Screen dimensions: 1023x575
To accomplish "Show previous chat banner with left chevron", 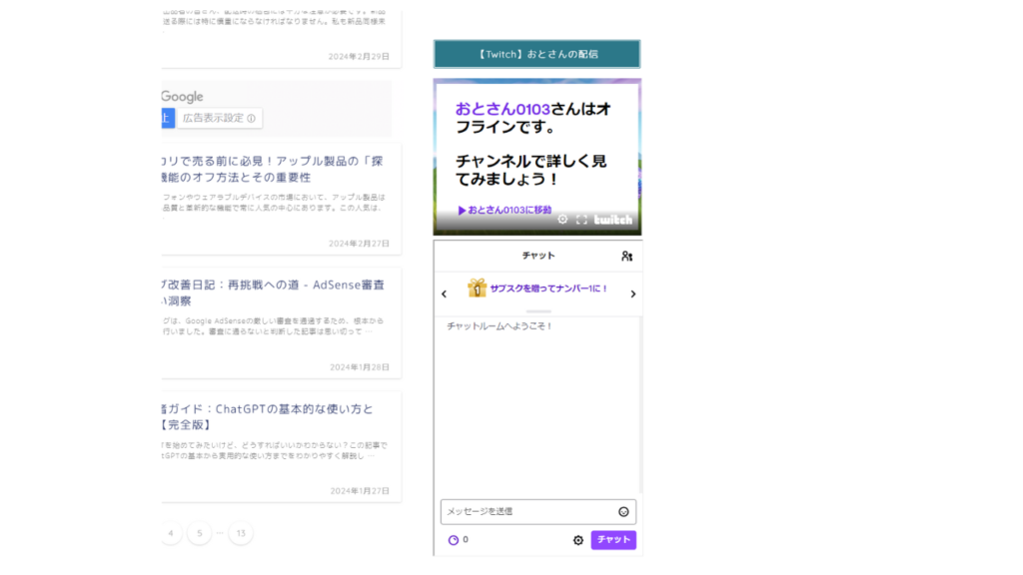I will coord(445,294).
